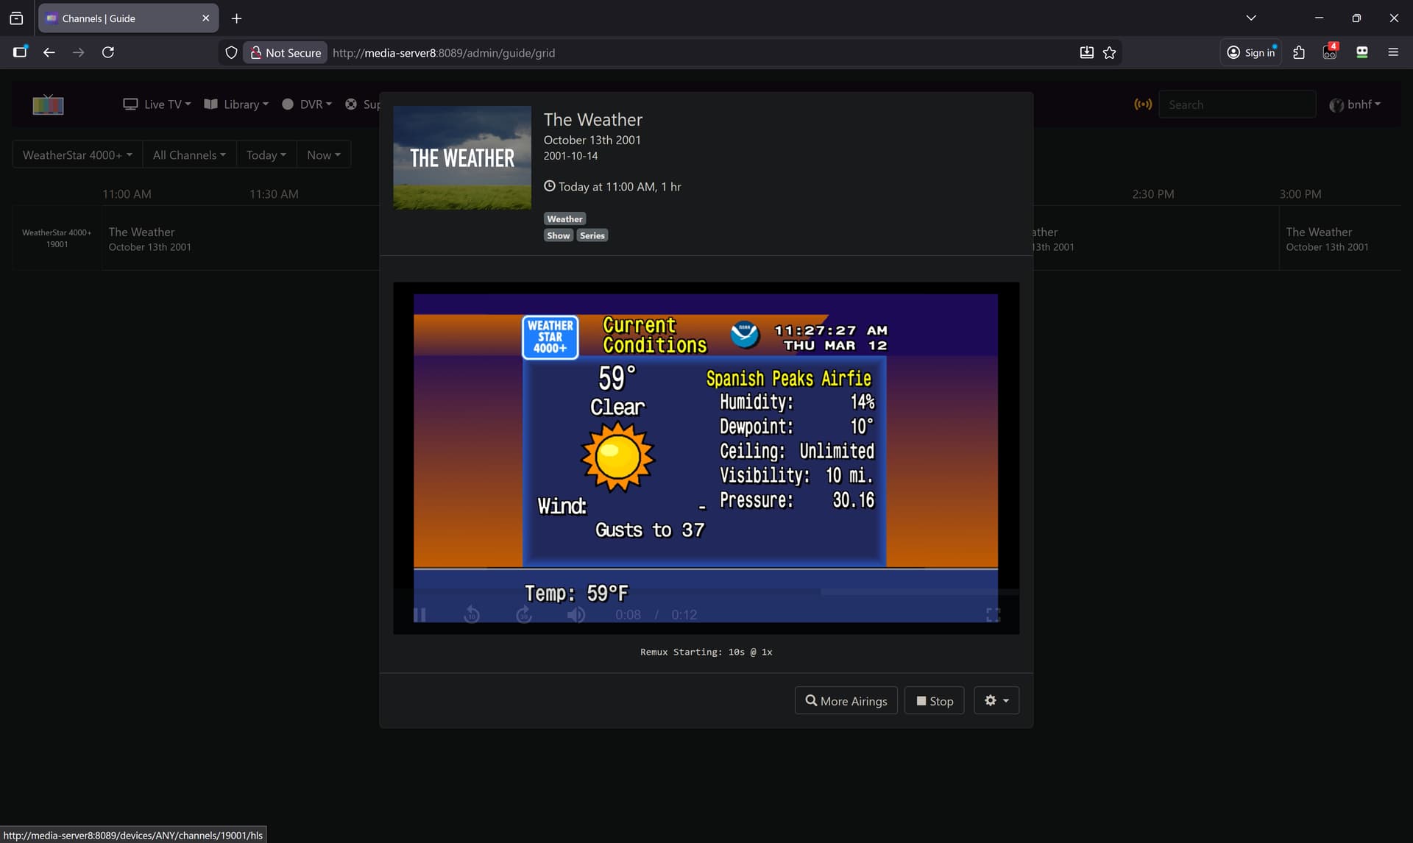The image size is (1413, 843).
Task: Expand the Today date dropdown
Action: [266, 155]
